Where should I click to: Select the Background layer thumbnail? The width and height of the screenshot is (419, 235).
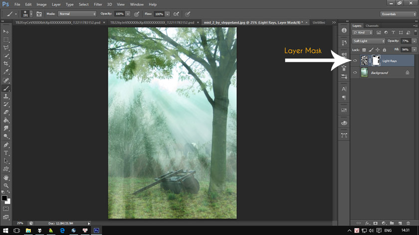pyautogui.click(x=364, y=73)
